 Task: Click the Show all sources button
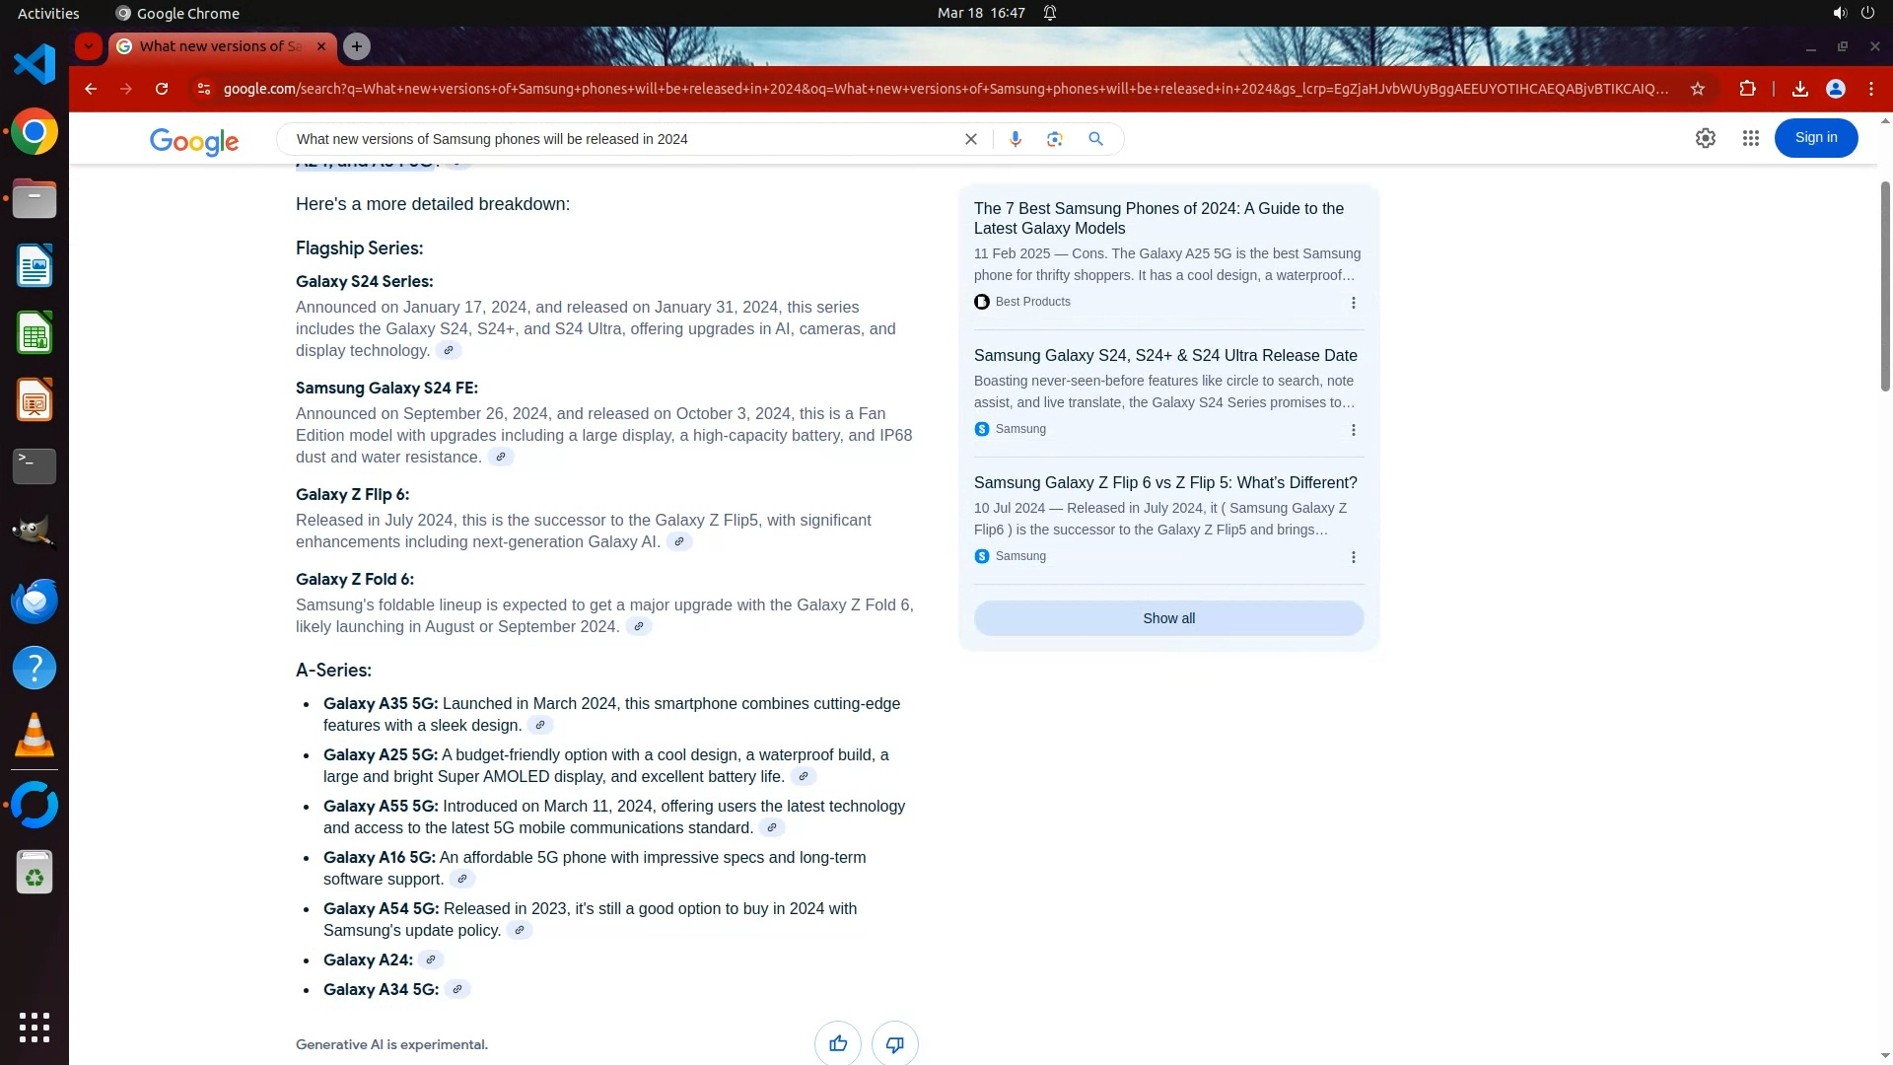[1168, 618]
